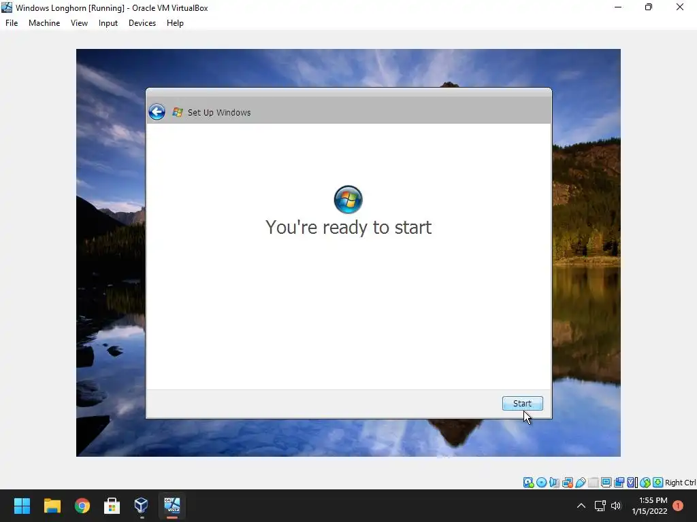This screenshot has height=522, width=697.
Task: Click the audio status icon in VirtualBox
Action: coord(554,483)
